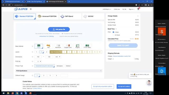
Task: Open File Explorer from the taskbar
Action: [8, 93]
